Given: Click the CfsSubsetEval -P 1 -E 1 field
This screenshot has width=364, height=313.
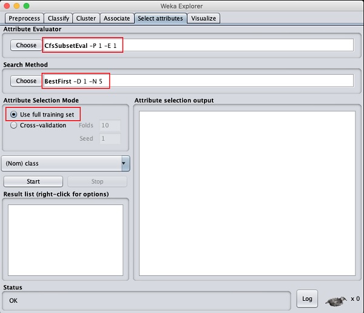Looking at the screenshot, I should tap(198, 45).
